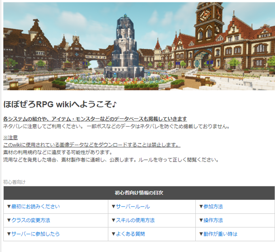Click the line starting 素材の利用規約などに
This screenshot has height=252, width=275.
point(58,152)
